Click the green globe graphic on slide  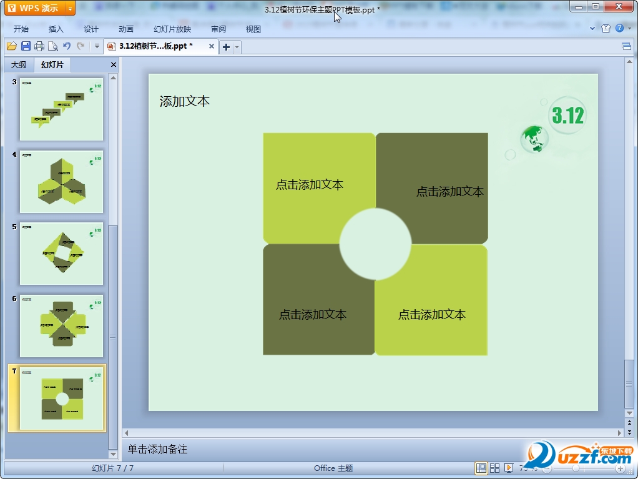534,139
